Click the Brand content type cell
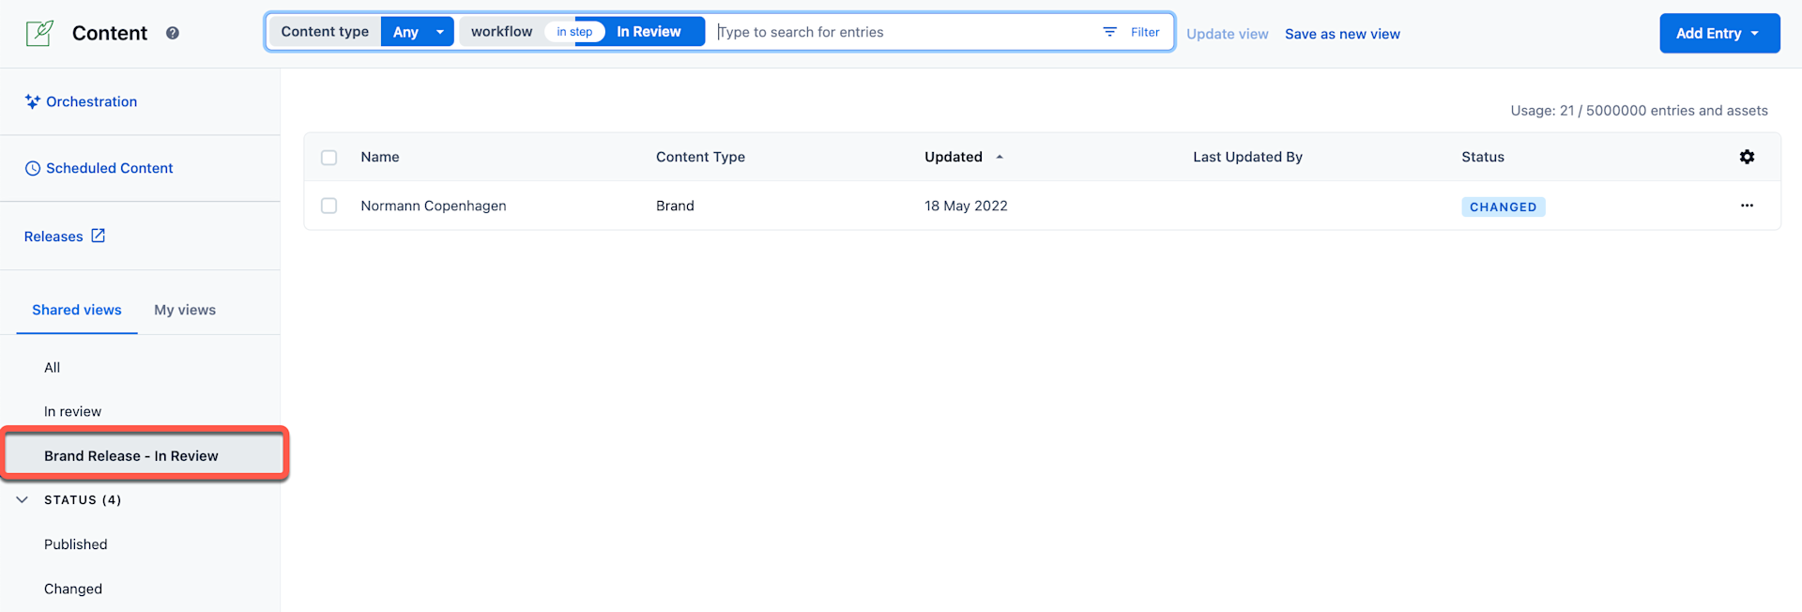 coord(675,206)
